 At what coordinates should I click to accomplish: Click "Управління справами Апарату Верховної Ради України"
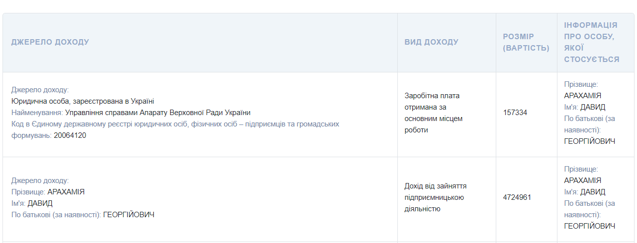click(158, 113)
